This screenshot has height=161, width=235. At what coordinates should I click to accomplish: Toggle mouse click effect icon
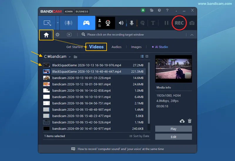[142, 23]
